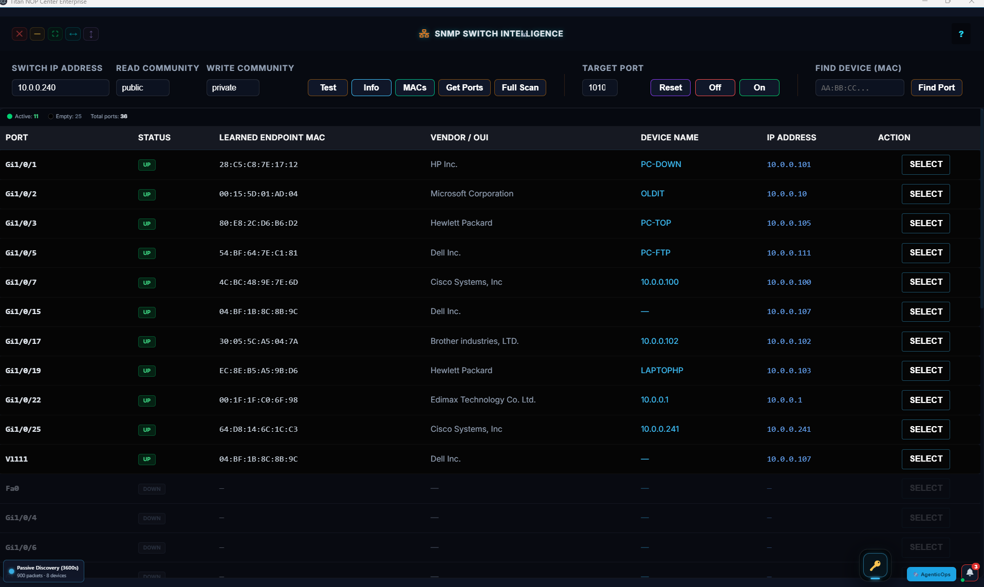Viewport: 984px width, 587px height.
Task: Select port Gi1/0/22 via SELECT button
Action: [926, 400]
